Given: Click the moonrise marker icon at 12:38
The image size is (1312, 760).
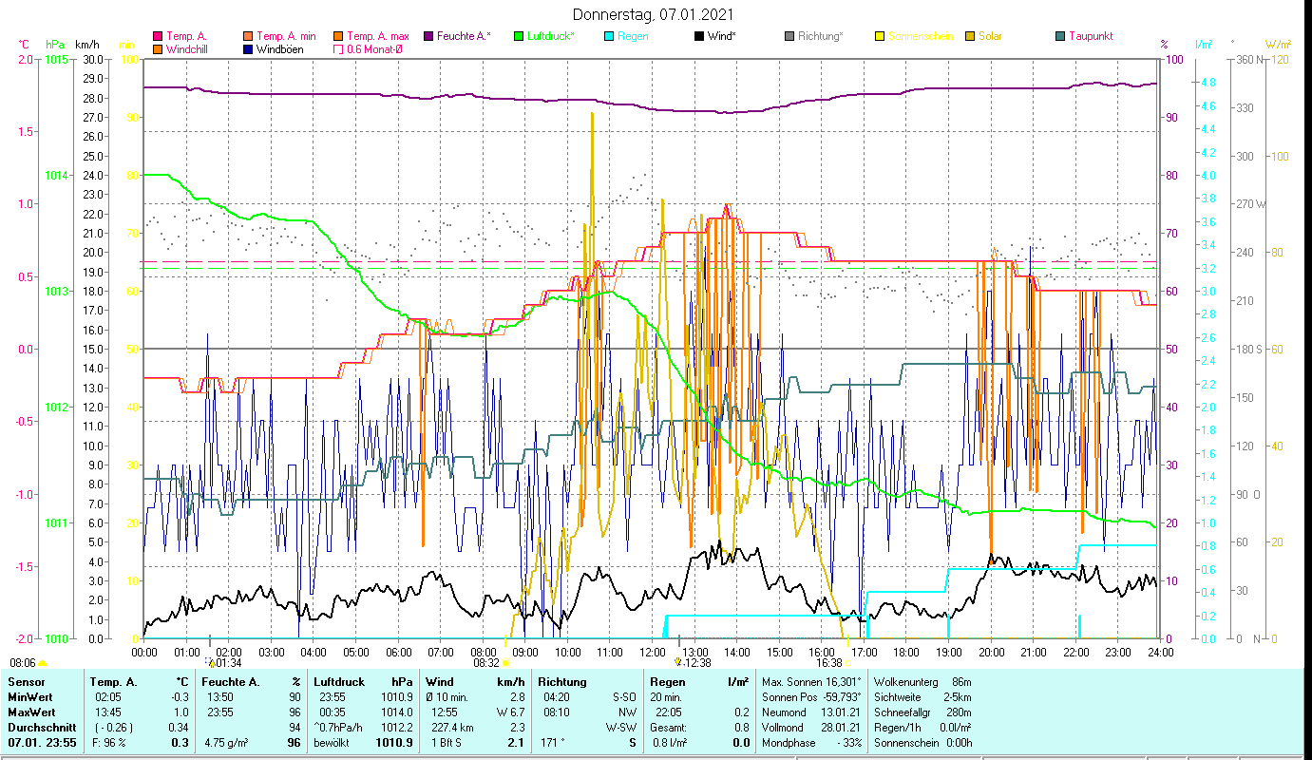Looking at the screenshot, I should coord(677,662).
